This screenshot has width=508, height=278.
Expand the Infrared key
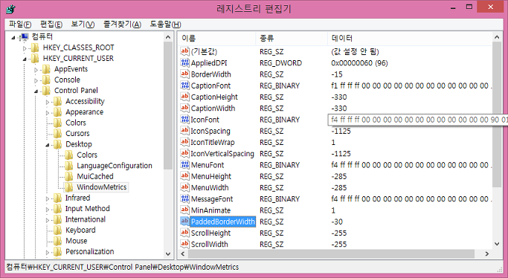click(48, 198)
